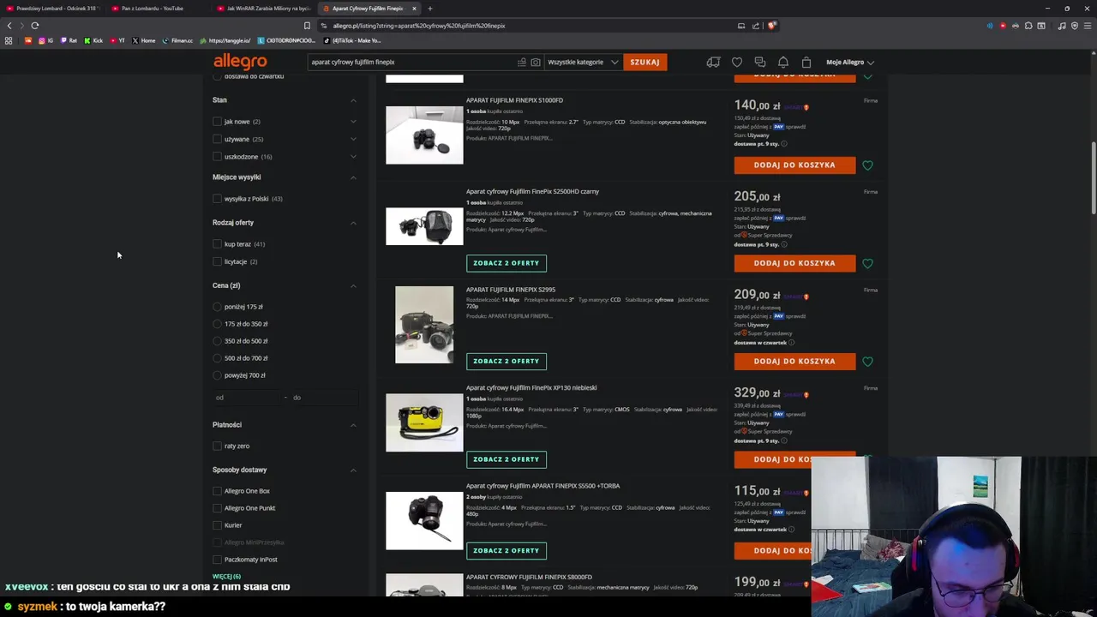
Task: Open favorites heart icon in Allegro header
Action: 737,62
